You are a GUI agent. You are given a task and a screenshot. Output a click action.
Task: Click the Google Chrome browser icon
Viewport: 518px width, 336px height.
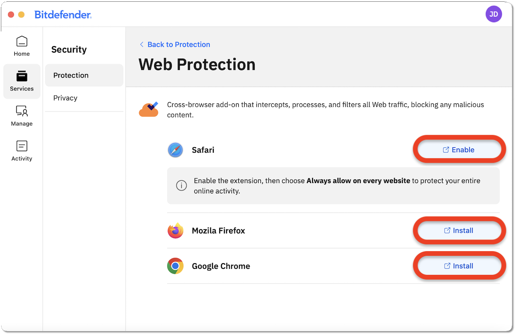(x=175, y=266)
